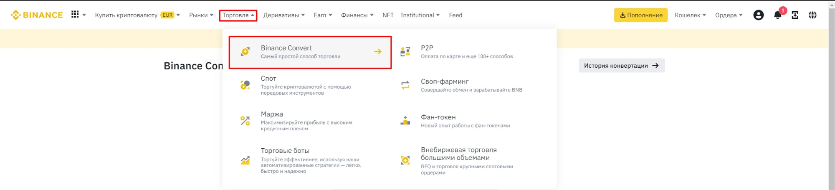Click the download app icon
The width and height of the screenshot is (835, 190).
795,15
